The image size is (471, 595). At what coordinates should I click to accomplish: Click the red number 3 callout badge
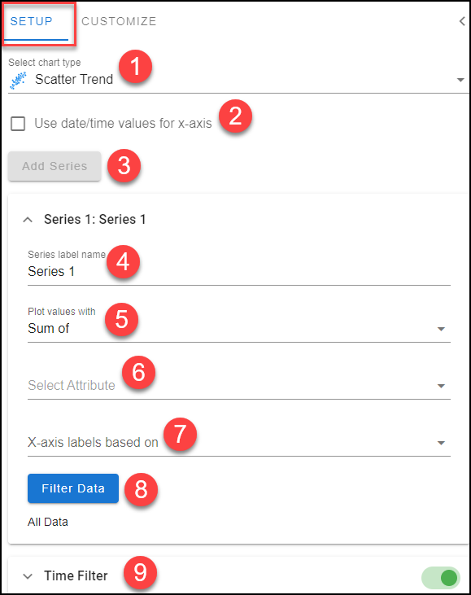pyautogui.click(x=124, y=166)
